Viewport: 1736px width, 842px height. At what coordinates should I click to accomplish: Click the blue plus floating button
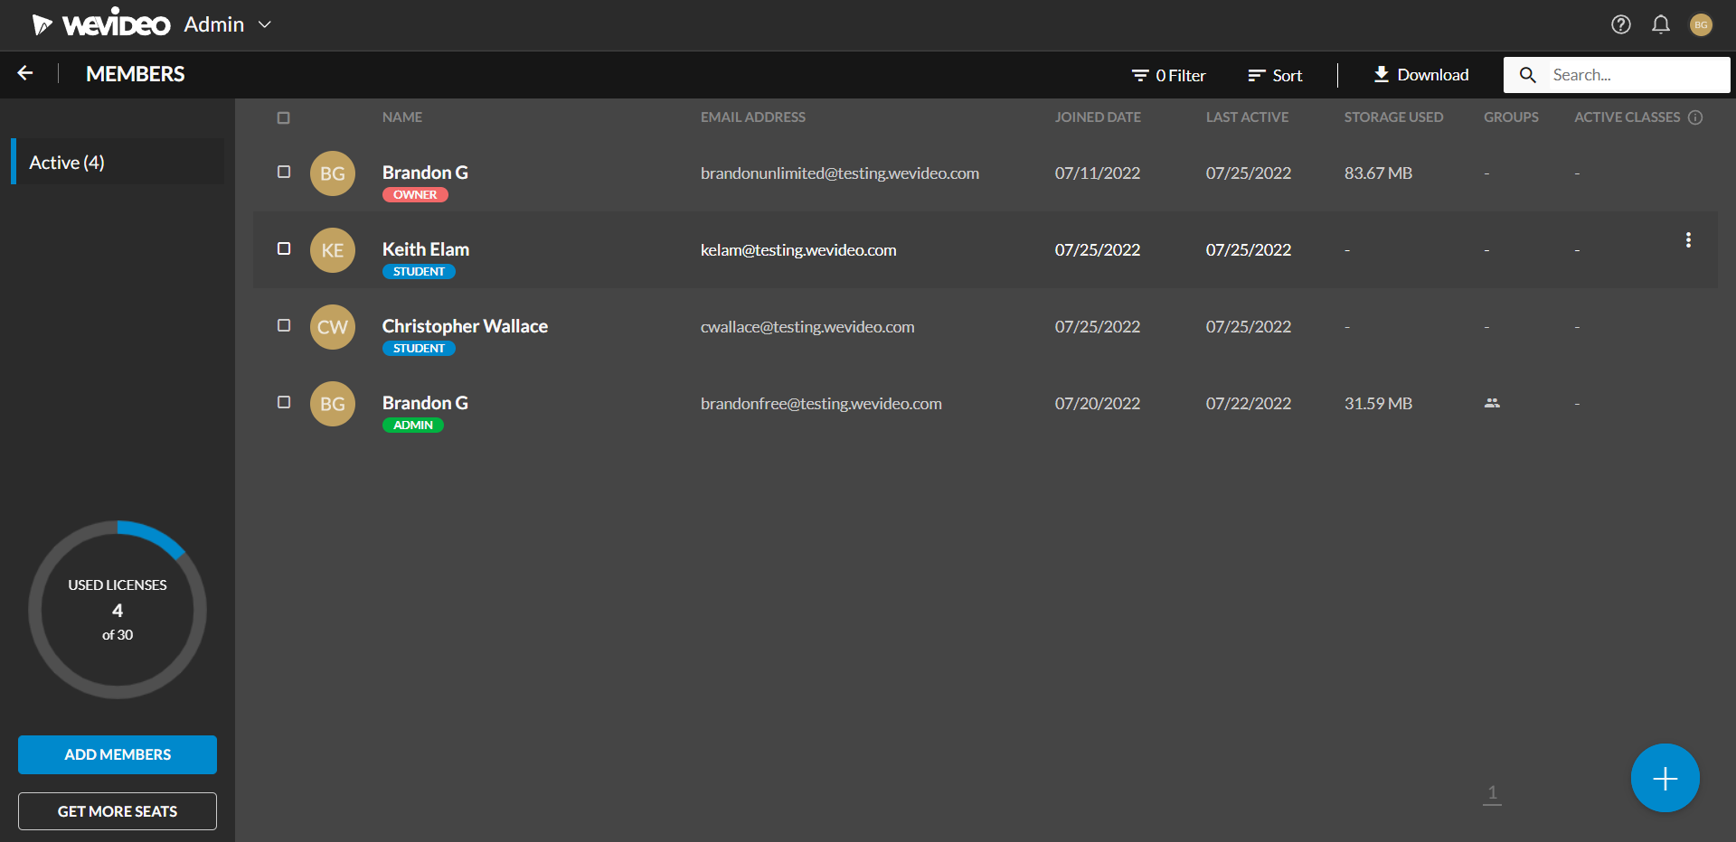(x=1665, y=778)
